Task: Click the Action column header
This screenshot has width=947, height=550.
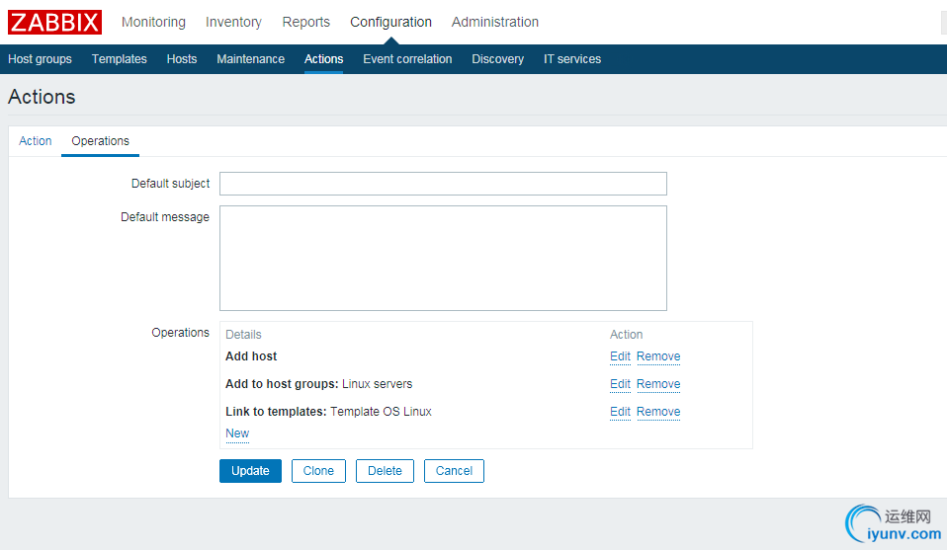Action: (627, 335)
